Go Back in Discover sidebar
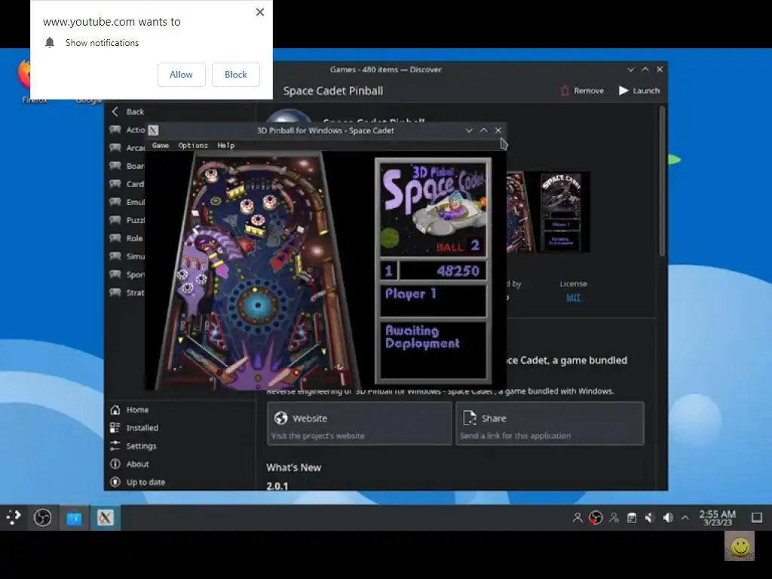This screenshot has width=772, height=579. [x=127, y=112]
